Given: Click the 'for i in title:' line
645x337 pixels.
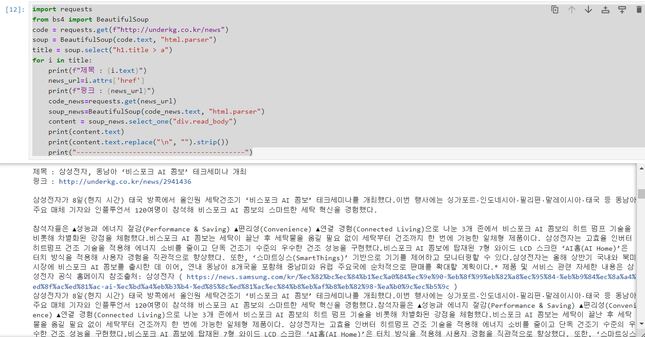Looking at the screenshot, I should point(62,60).
